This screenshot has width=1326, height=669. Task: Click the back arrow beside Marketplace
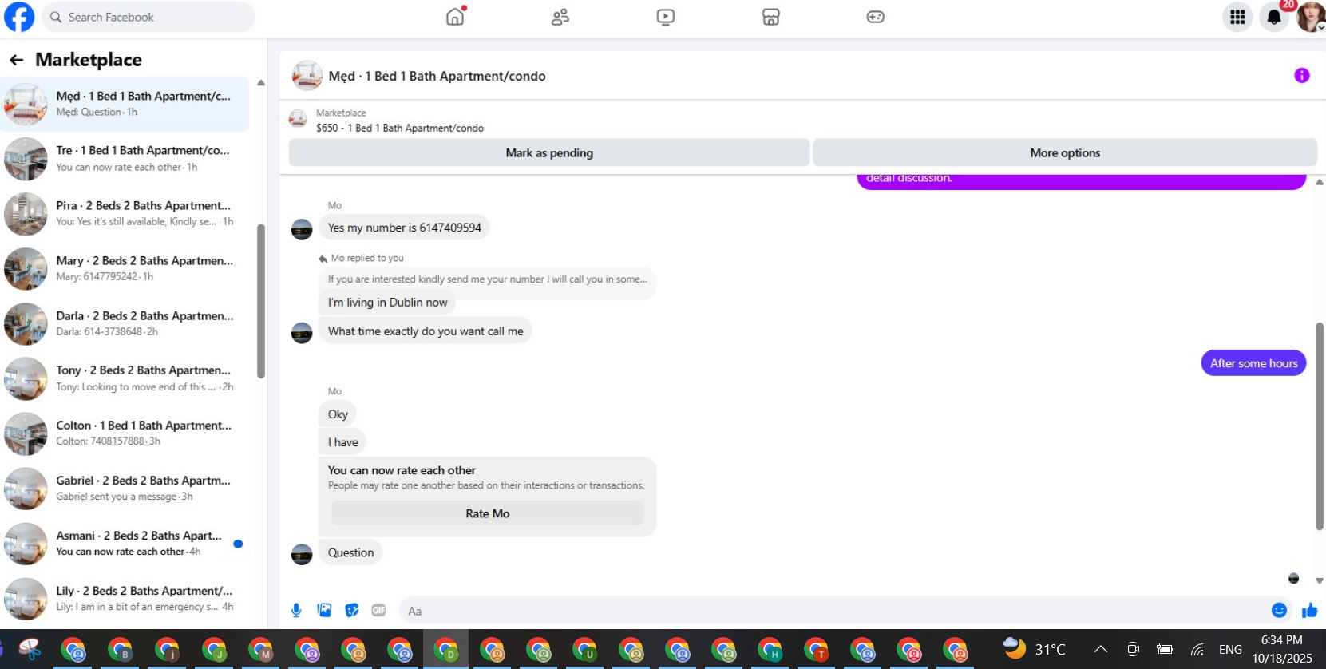click(16, 60)
